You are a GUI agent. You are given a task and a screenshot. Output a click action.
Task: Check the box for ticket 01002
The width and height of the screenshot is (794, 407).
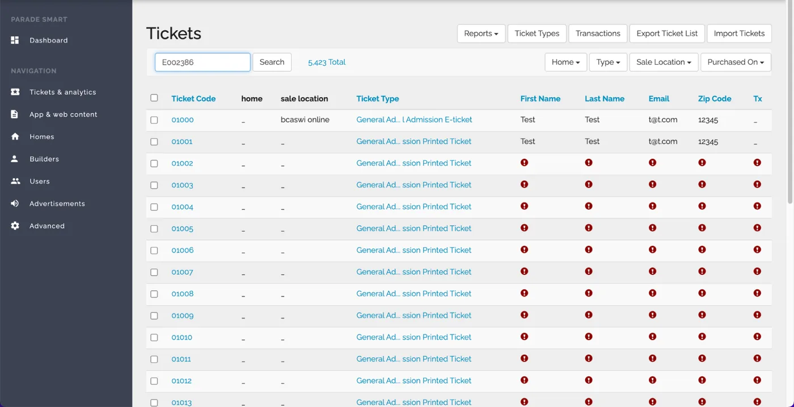click(154, 163)
